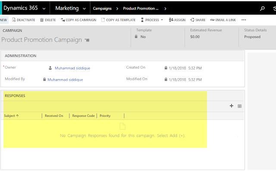Open Modified By Muhammad siddique link
This screenshot has height=171, width=276.
coord(65,79)
